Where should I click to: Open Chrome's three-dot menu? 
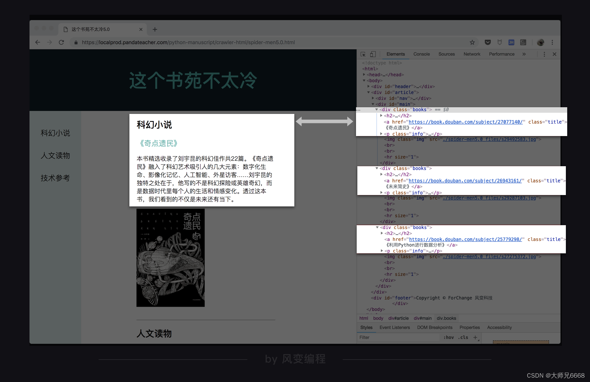click(552, 42)
